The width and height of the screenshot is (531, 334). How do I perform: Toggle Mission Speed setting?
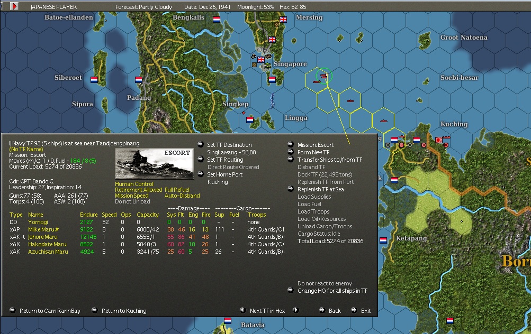tap(132, 196)
